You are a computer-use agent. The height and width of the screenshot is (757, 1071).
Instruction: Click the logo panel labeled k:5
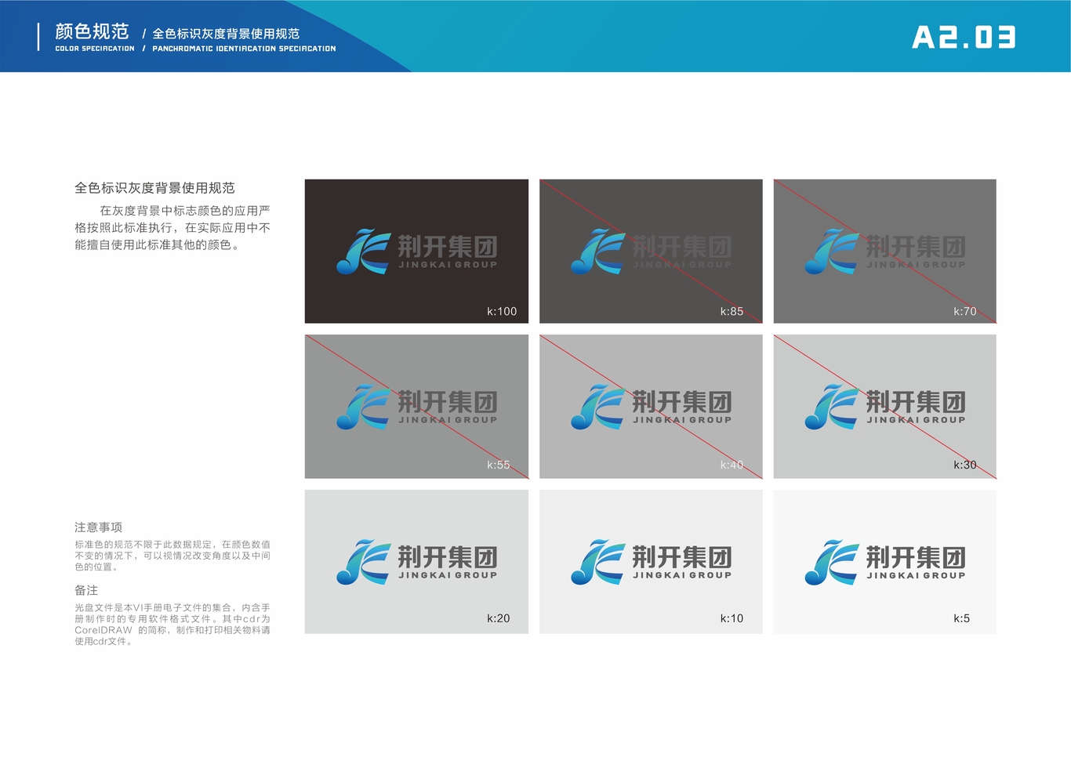tap(884, 562)
